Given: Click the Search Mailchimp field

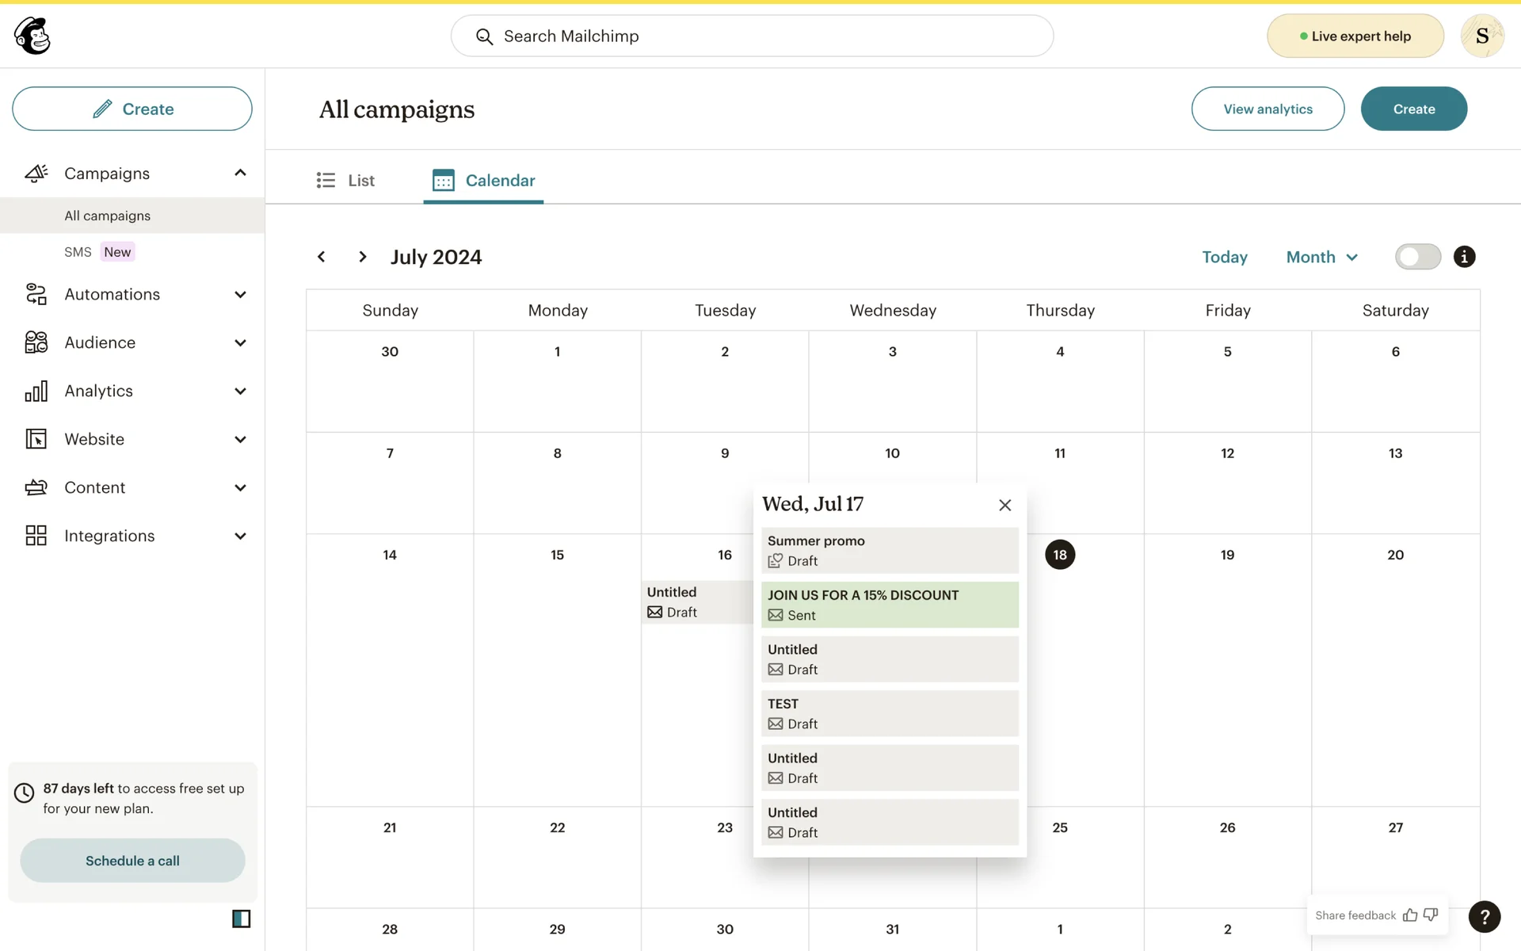Looking at the screenshot, I should (x=751, y=36).
